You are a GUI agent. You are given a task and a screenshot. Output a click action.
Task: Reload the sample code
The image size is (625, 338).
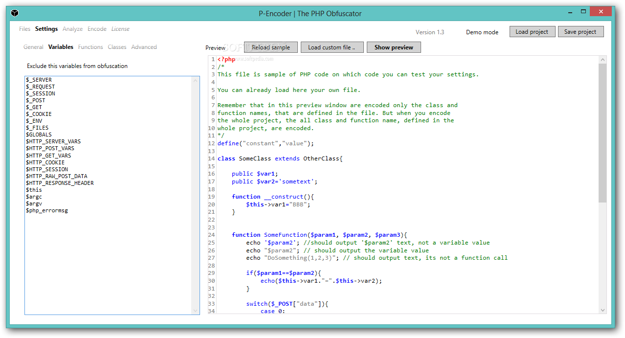pos(270,47)
